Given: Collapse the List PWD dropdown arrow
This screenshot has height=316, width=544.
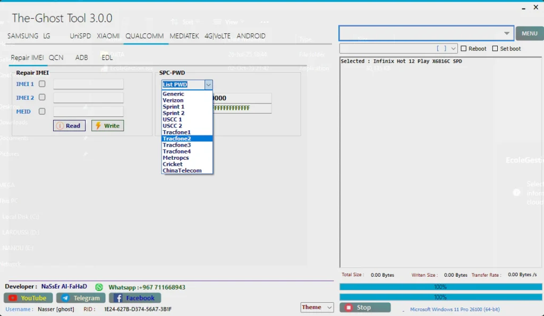Looking at the screenshot, I should coord(208,84).
